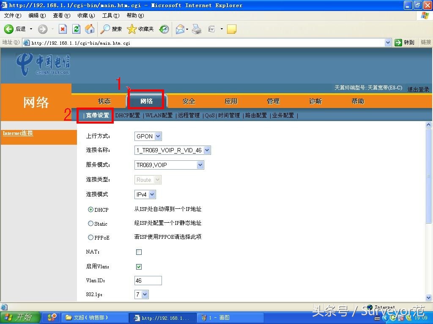Open the 802.1p priority dropdown
The height and width of the screenshot is (324, 433).
click(x=145, y=294)
